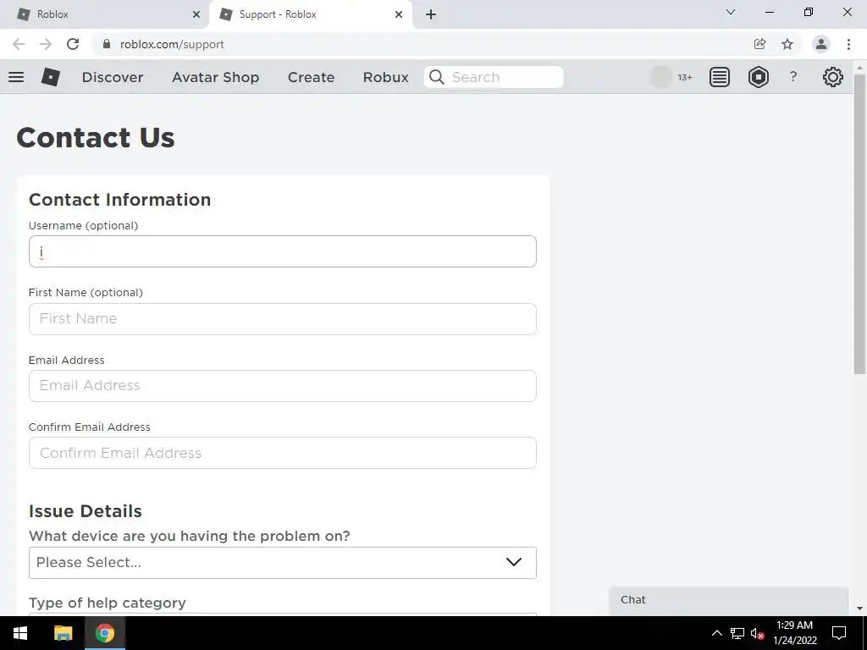Click the browser forward arrow
The height and width of the screenshot is (650, 867).
tap(46, 44)
